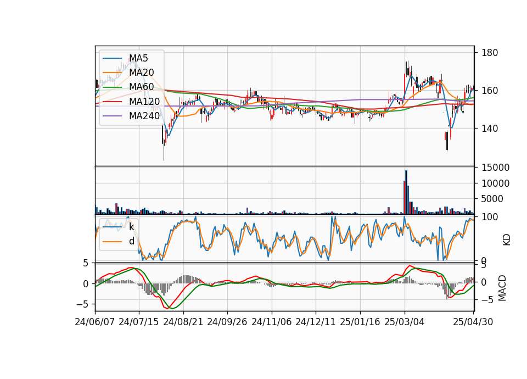Click the MA20 legend label
527x379 pixels.
[x=141, y=73]
